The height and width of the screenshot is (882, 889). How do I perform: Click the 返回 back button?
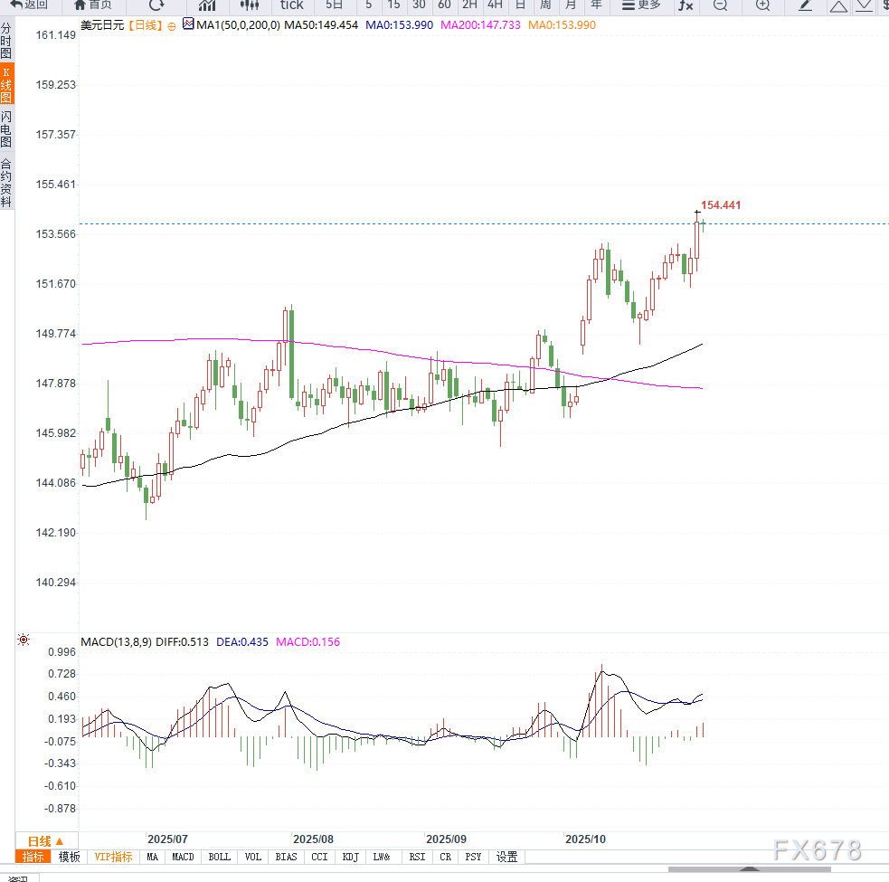point(29,5)
